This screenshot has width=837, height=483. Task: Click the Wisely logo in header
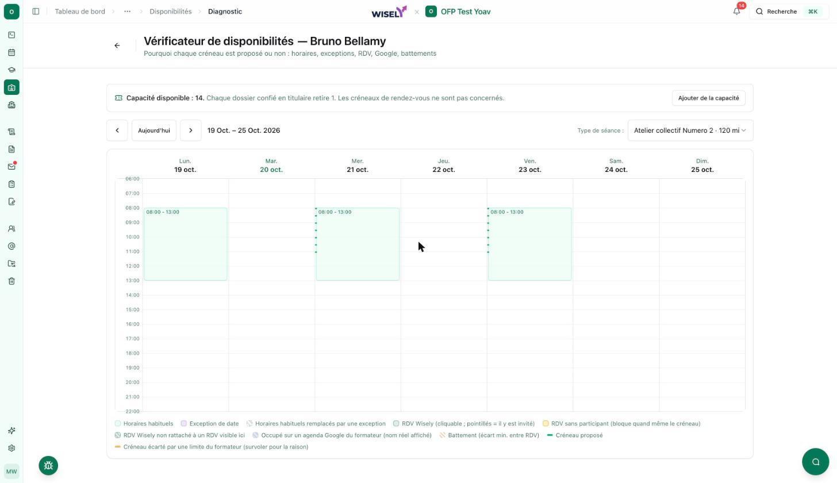[x=389, y=11]
